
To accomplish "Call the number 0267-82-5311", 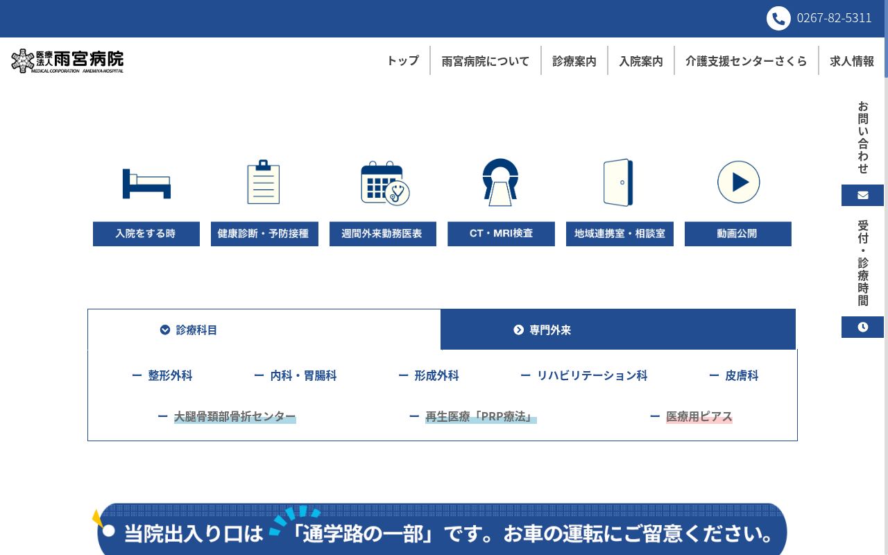I will [x=834, y=18].
